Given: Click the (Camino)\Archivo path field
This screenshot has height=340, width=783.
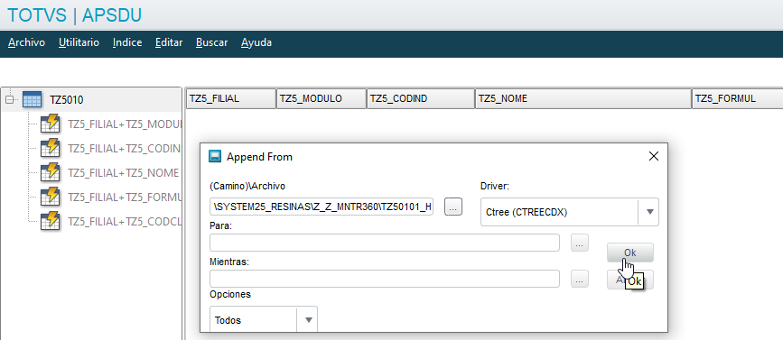Looking at the screenshot, I should tap(322, 207).
